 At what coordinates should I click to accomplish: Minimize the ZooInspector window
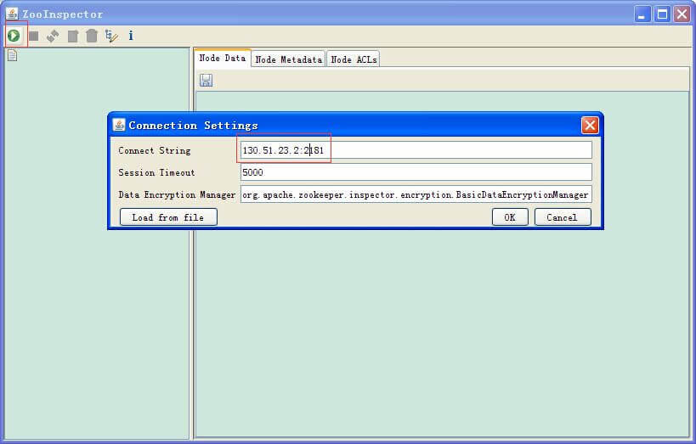(642, 14)
